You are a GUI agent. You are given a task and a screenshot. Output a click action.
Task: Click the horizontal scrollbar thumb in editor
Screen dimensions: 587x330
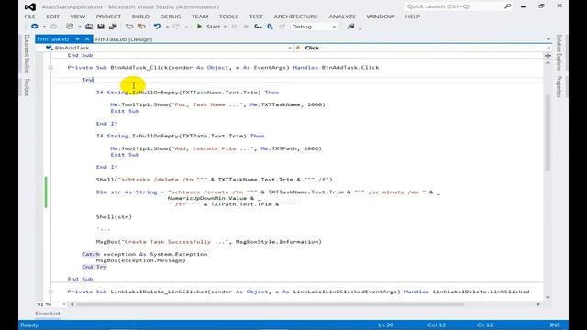[270, 304]
